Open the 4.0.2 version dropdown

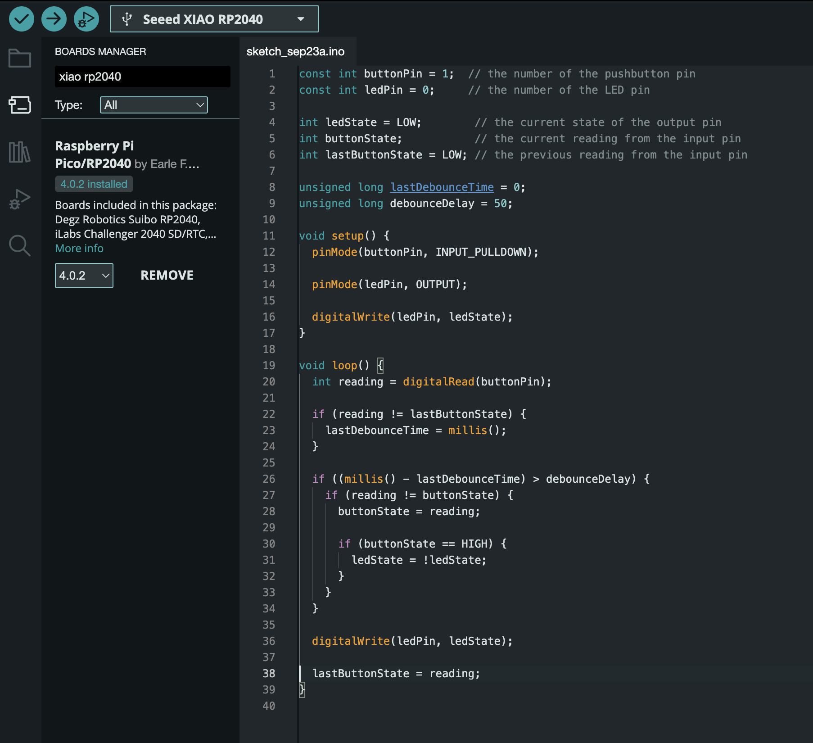click(x=84, y=276)
